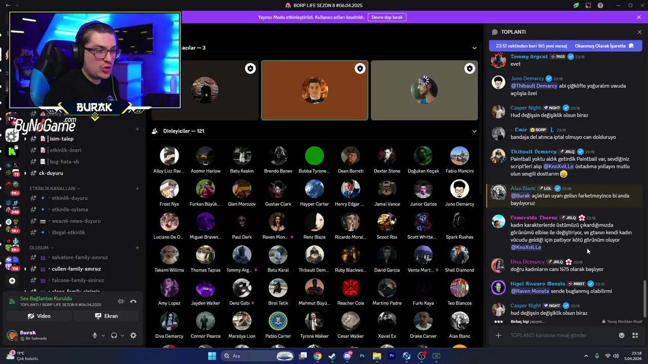This screenshot has height=364, width=648.
Task: Open Premiere Pro from taskbar
Action: coord(392,356)
